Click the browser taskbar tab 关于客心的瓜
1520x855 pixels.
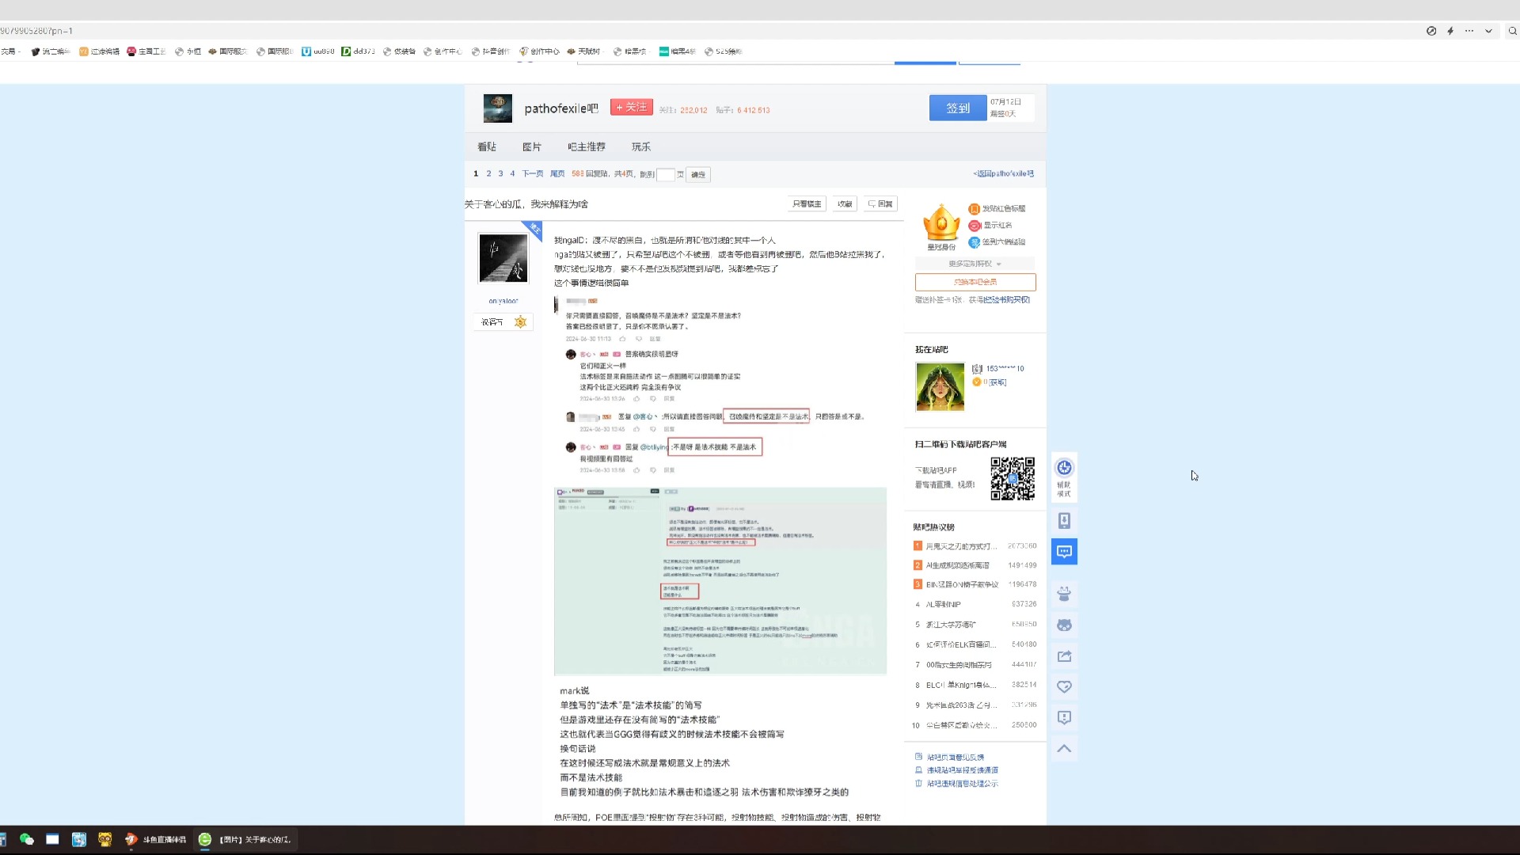tap(246, 839)
